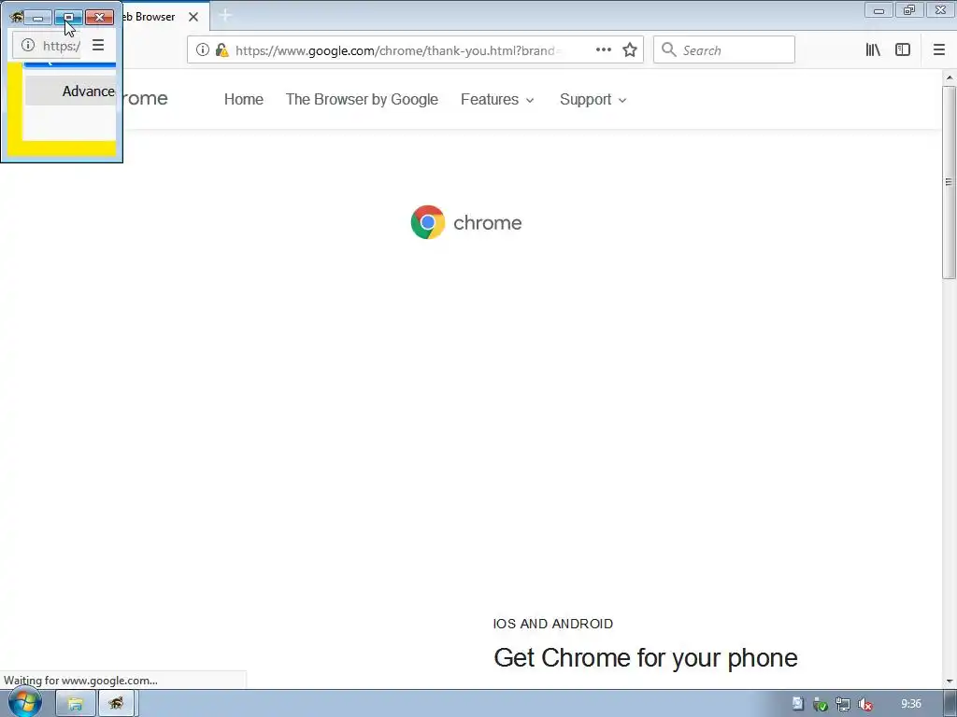Click the 9:36 clock in the taskbar
The image size is (957, 717).
tap(910, 704)
